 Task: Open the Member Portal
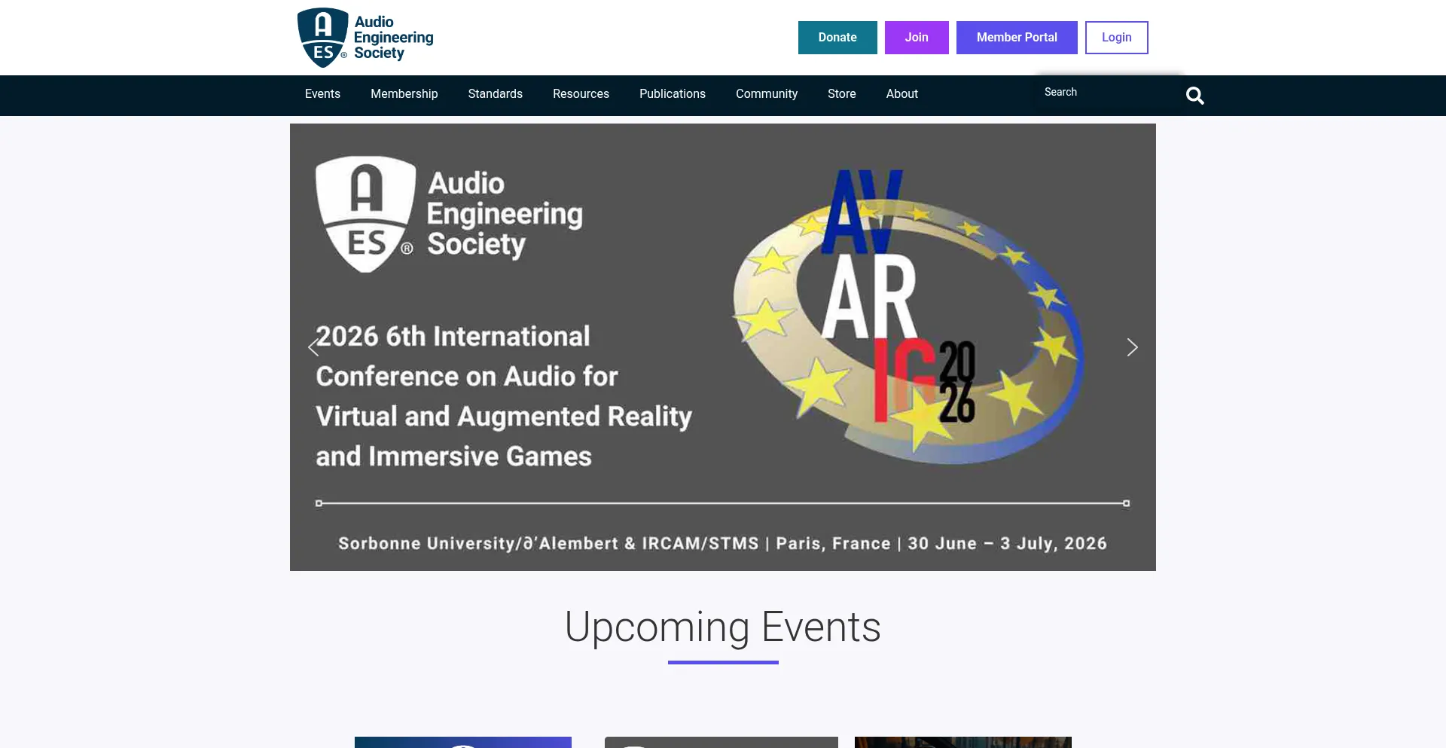pyautogui.click(x=1016, y=38)
